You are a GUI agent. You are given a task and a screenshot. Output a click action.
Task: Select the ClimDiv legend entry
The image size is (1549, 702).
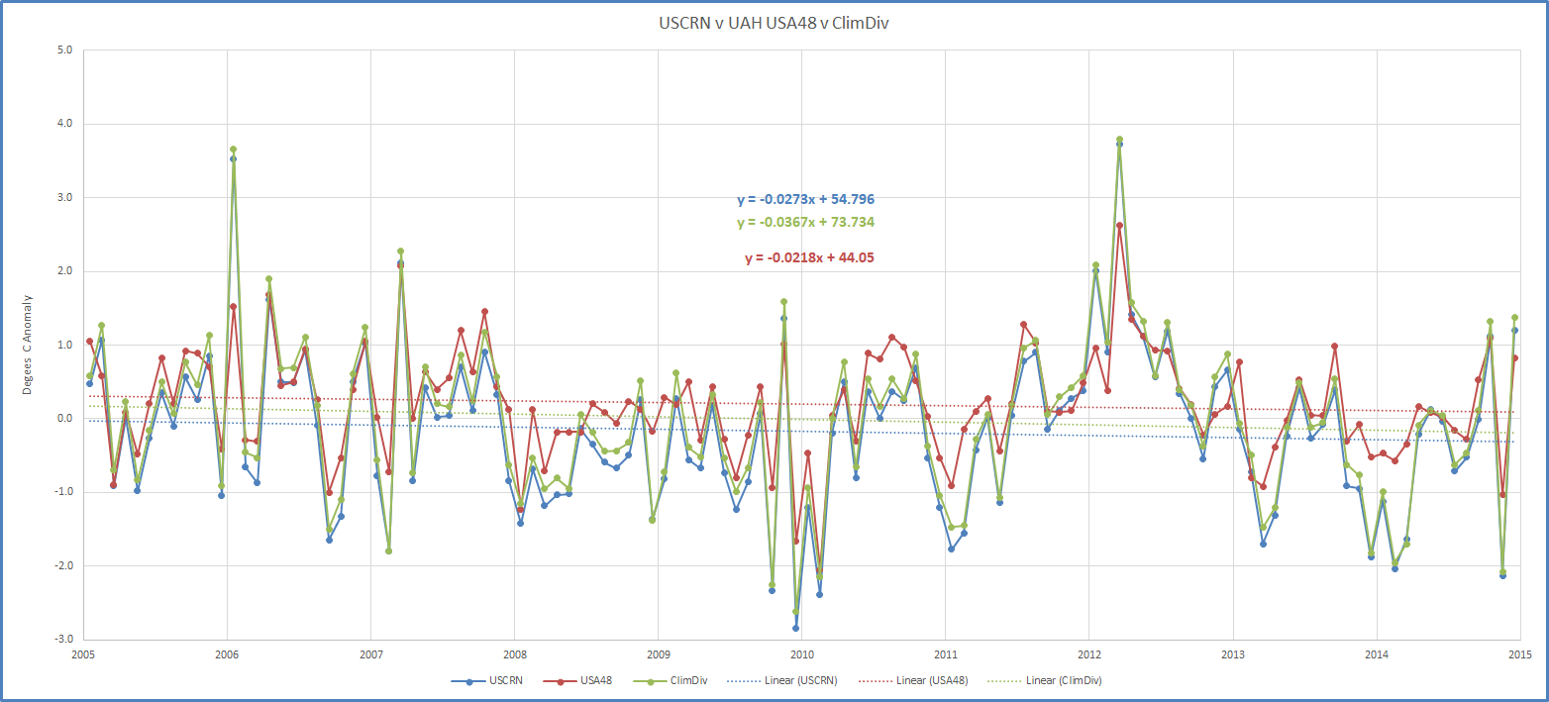(681, 681)
